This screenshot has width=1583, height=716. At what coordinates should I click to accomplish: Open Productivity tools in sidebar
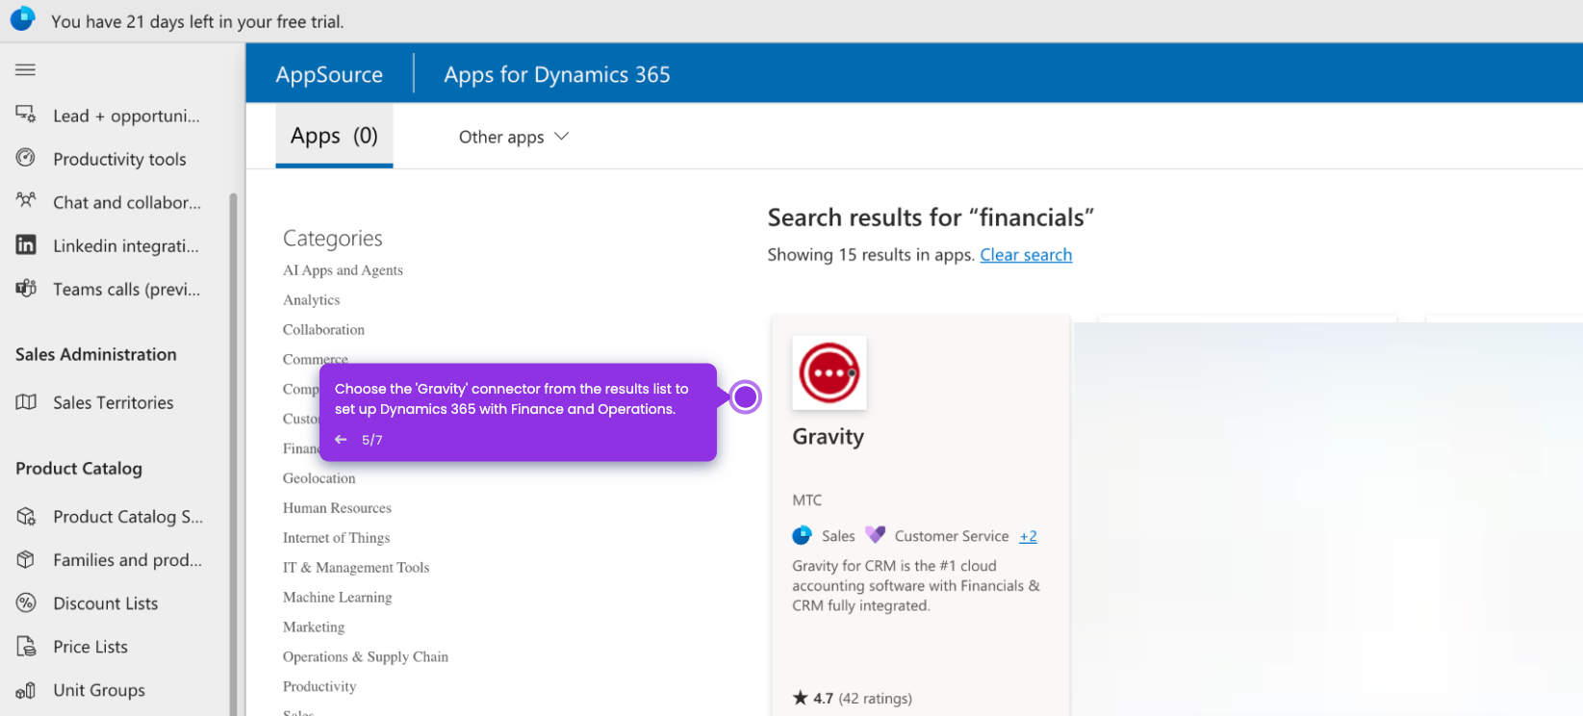coord(115,159)
